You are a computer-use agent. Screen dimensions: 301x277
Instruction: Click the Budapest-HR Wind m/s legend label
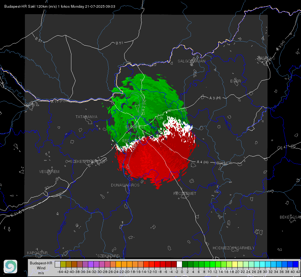tap(41, 268)
